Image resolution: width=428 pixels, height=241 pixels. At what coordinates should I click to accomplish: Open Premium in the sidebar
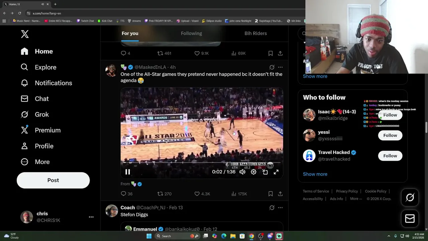pos(40,130)
